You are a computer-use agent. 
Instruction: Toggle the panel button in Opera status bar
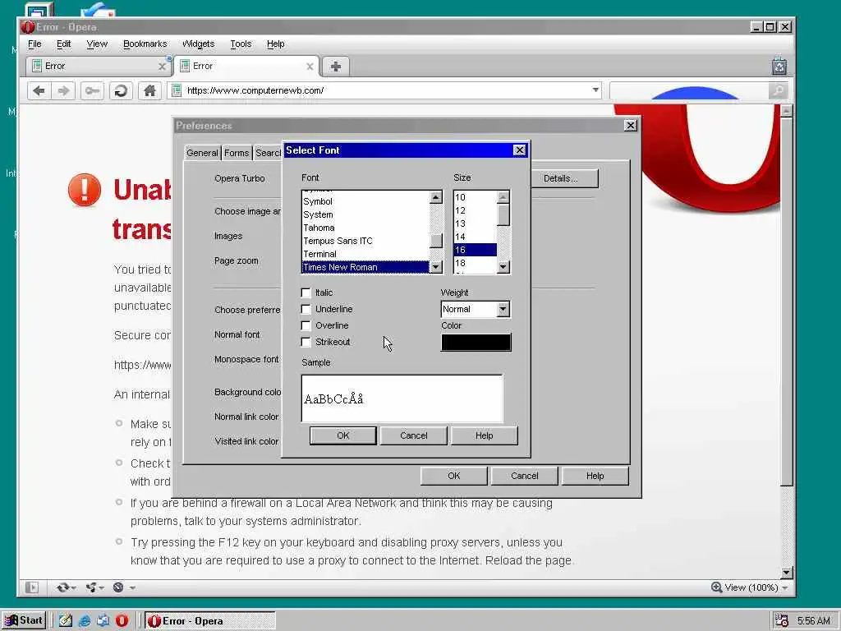[x=32, y=587]
